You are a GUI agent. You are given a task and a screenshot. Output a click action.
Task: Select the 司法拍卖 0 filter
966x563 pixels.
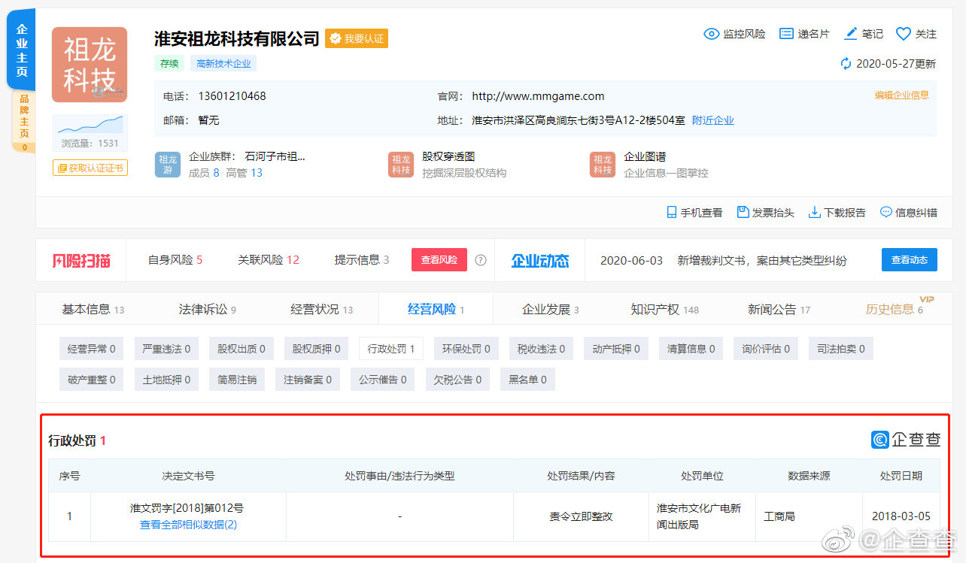click(840, 349)
